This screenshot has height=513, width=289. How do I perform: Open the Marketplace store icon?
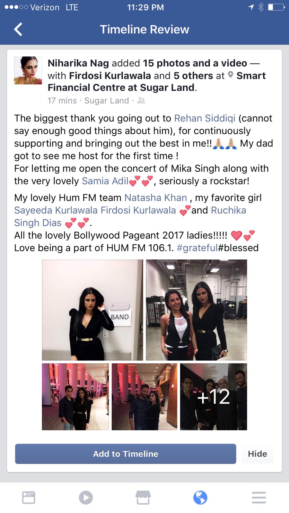143,498
